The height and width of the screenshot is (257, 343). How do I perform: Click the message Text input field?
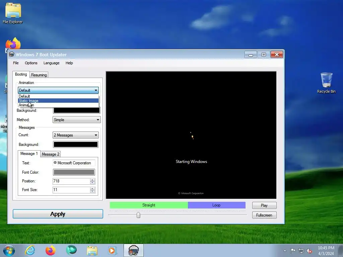74,163
